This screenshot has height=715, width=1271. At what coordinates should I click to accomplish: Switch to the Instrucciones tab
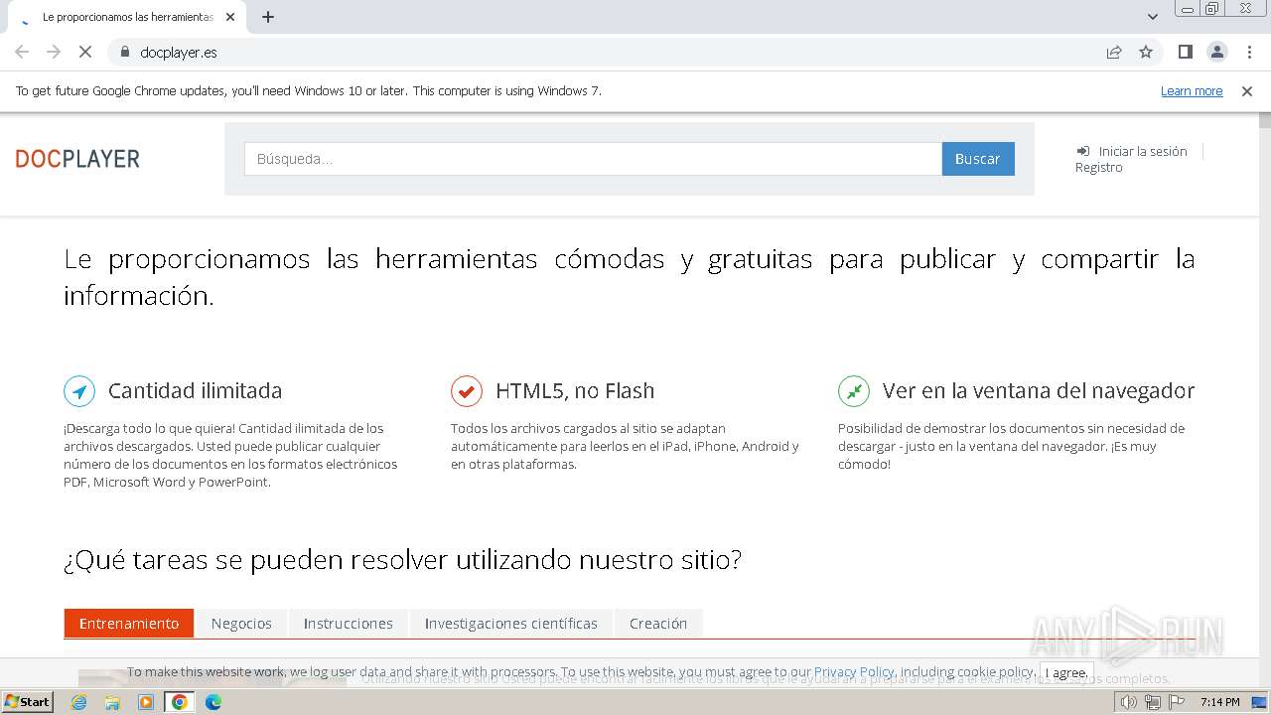point(349,624)
